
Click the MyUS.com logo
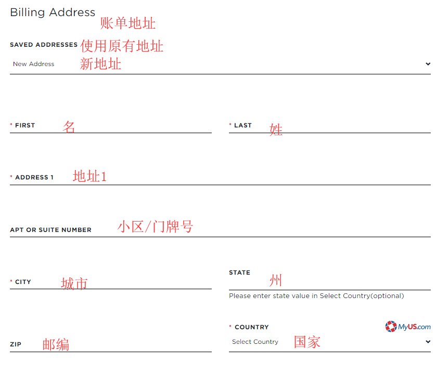[x=407, y=327]
